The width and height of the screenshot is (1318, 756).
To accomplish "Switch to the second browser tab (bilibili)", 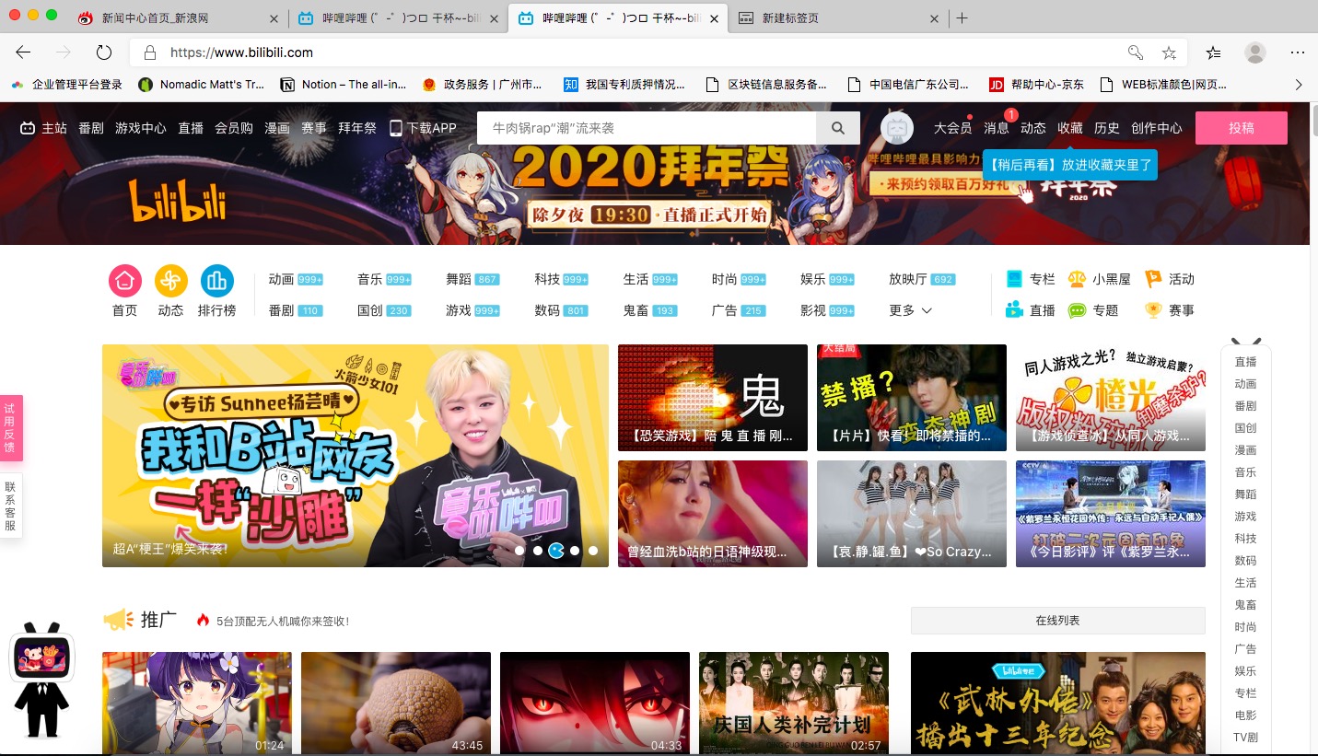I will [399, 17].
